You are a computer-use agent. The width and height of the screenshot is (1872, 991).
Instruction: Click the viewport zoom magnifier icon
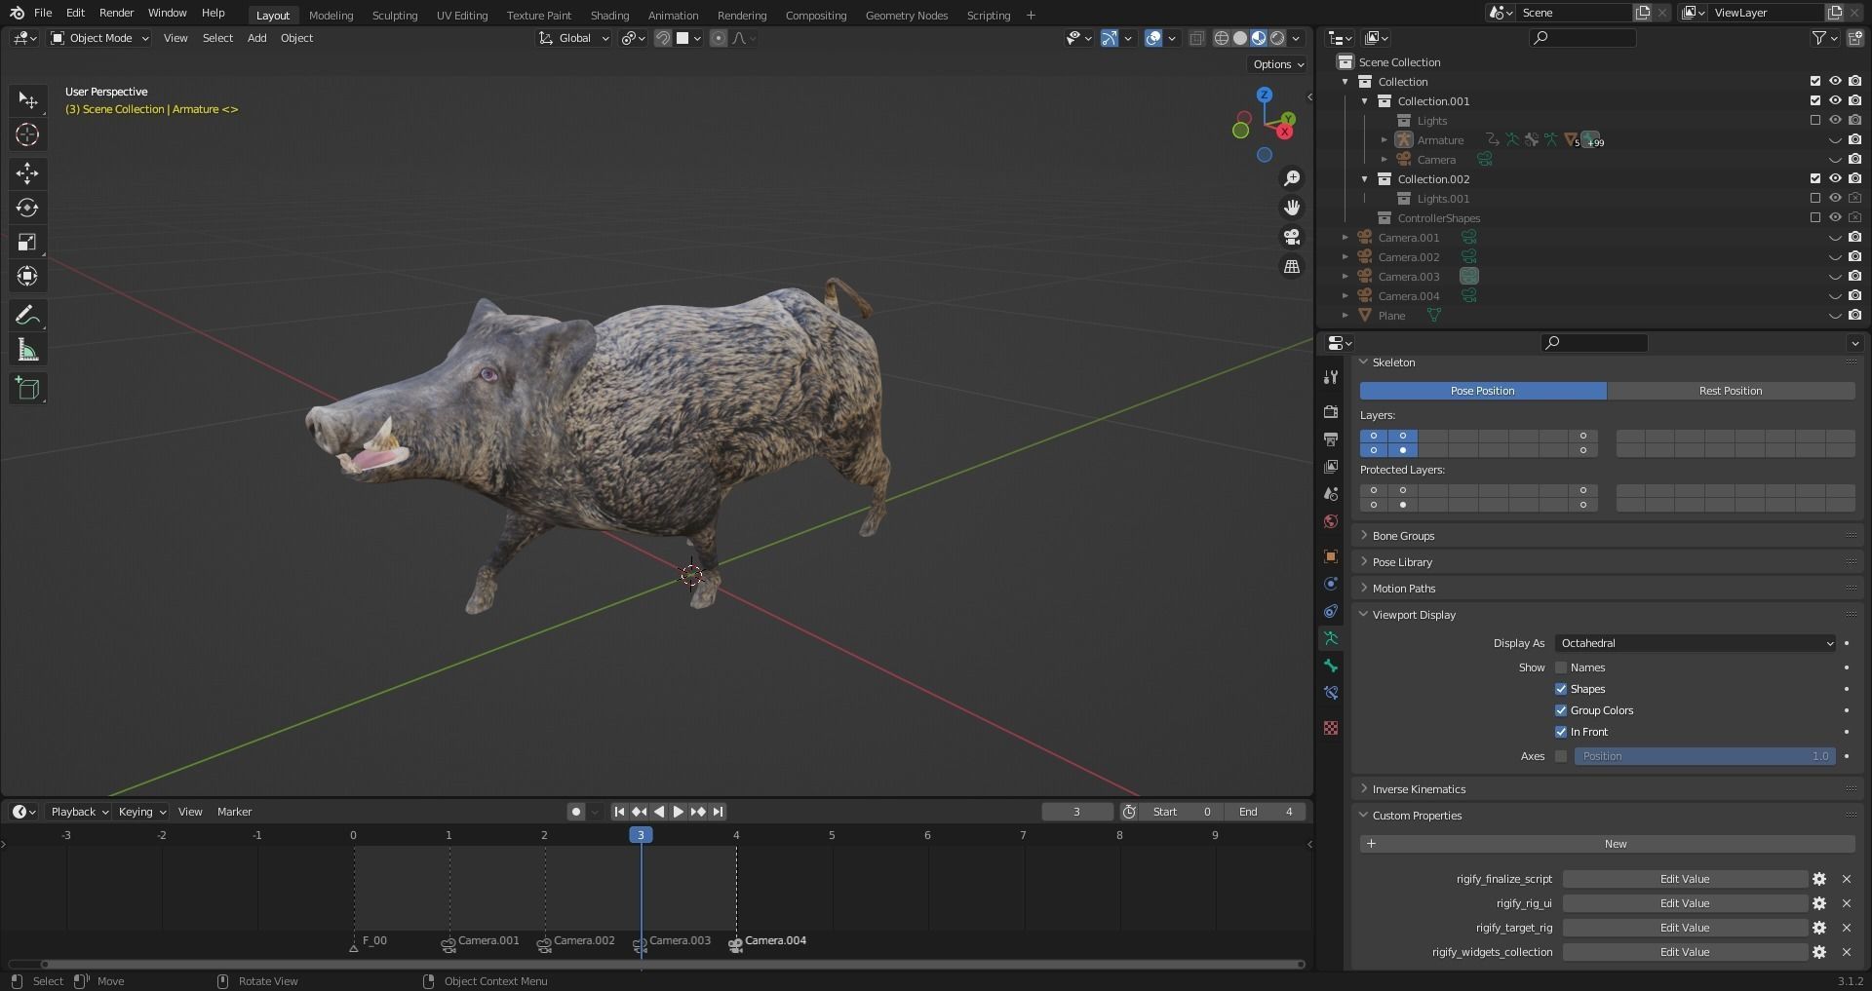click(1292, 178)
